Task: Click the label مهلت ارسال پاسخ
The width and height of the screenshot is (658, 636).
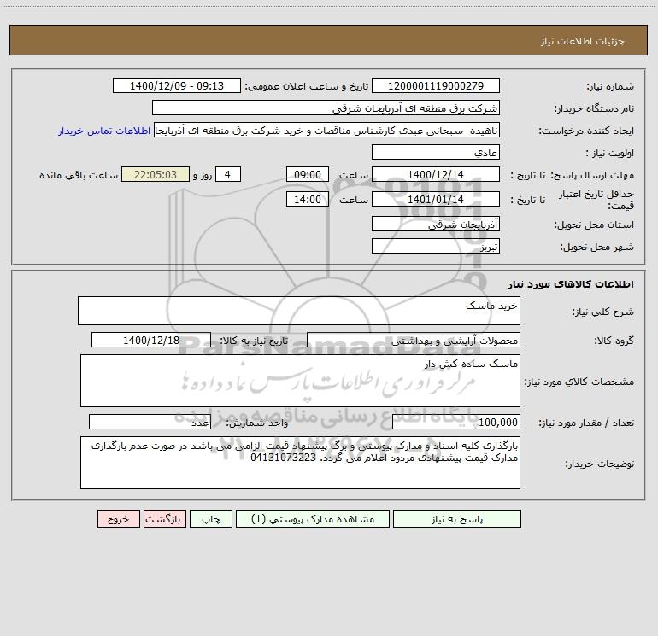Action: pyautogui.click(x=592, y=175)
